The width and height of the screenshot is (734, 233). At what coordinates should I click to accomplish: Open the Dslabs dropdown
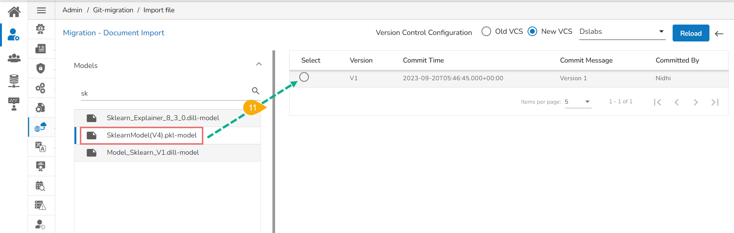(x=622, y=32)
